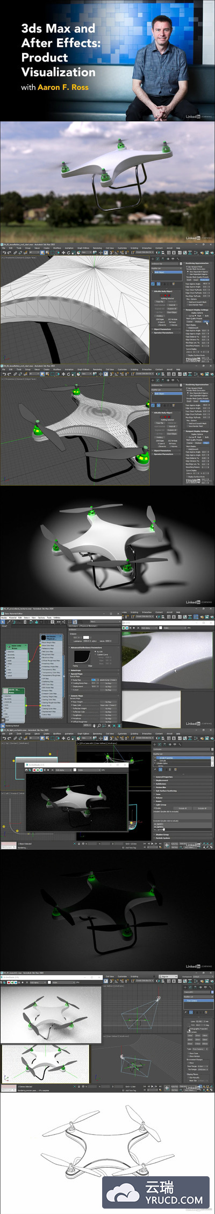
Task: Toggle the Roughness checkbox under Generic Maps
Action: [72, 715]
